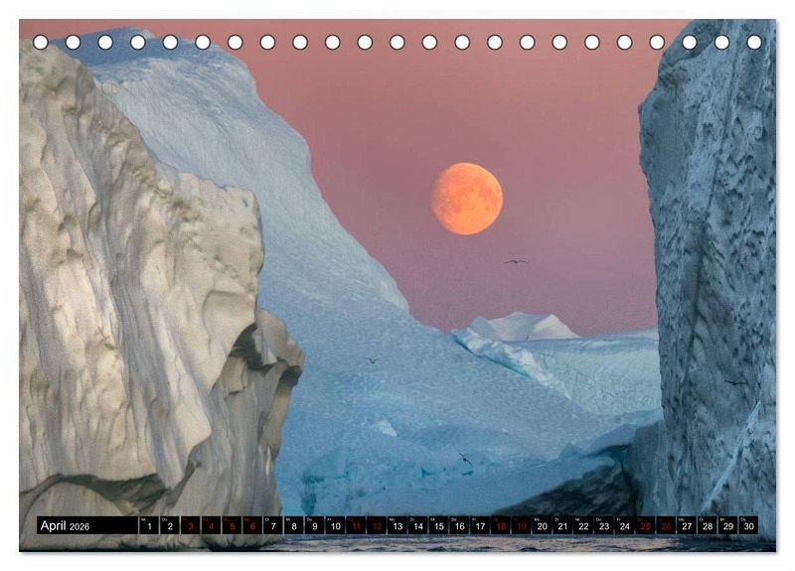795x571 pixels.
Task: Click the red-highlighted day 19
Action: [521, 526]
